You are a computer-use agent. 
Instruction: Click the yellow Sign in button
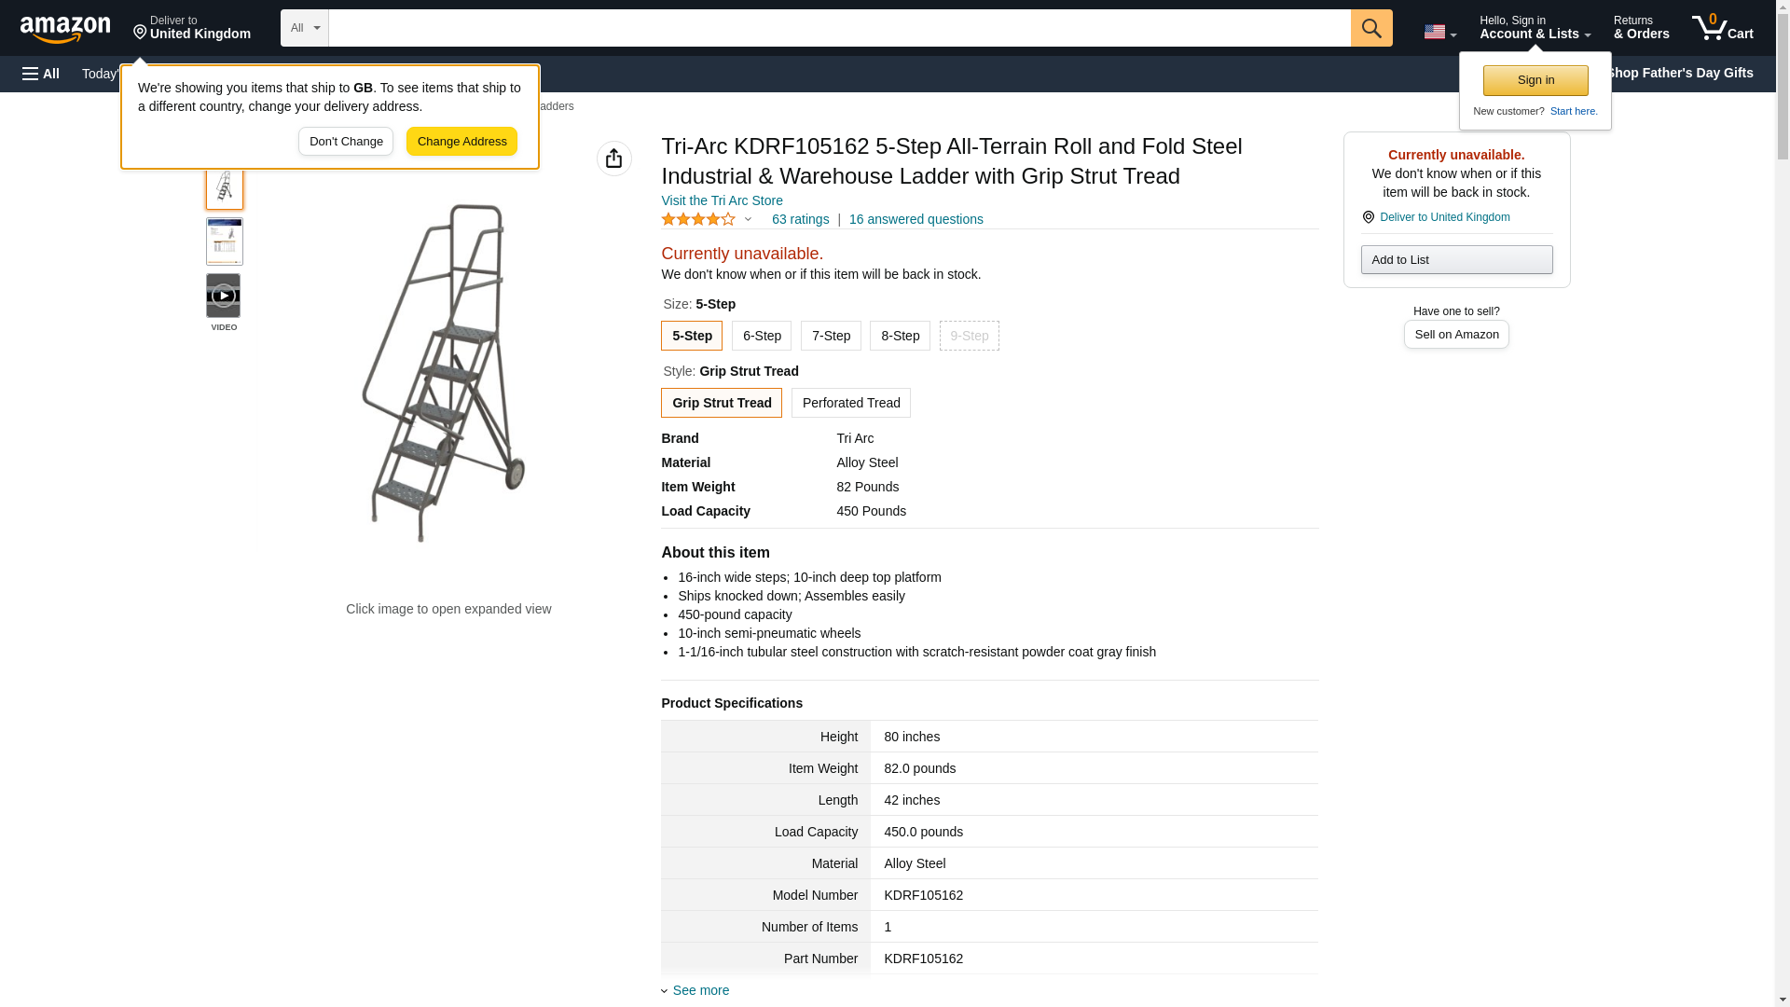[1535, 80]
